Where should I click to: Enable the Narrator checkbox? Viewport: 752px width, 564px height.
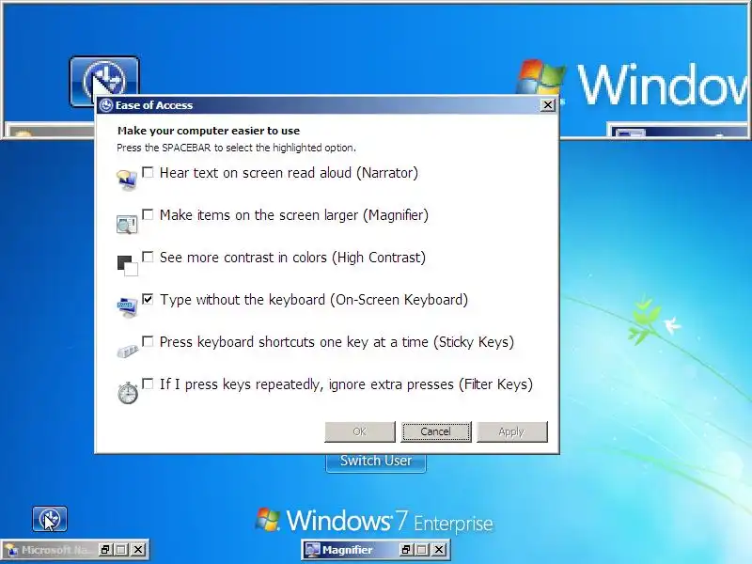148,172
